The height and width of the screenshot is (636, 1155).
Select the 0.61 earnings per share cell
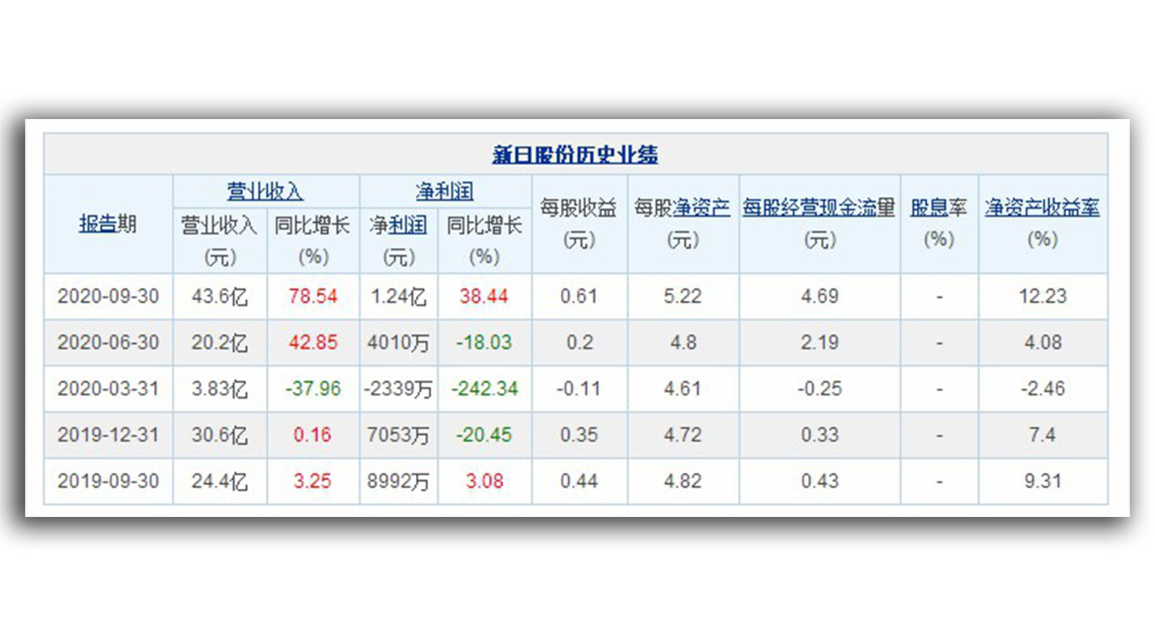click(579, 296)
